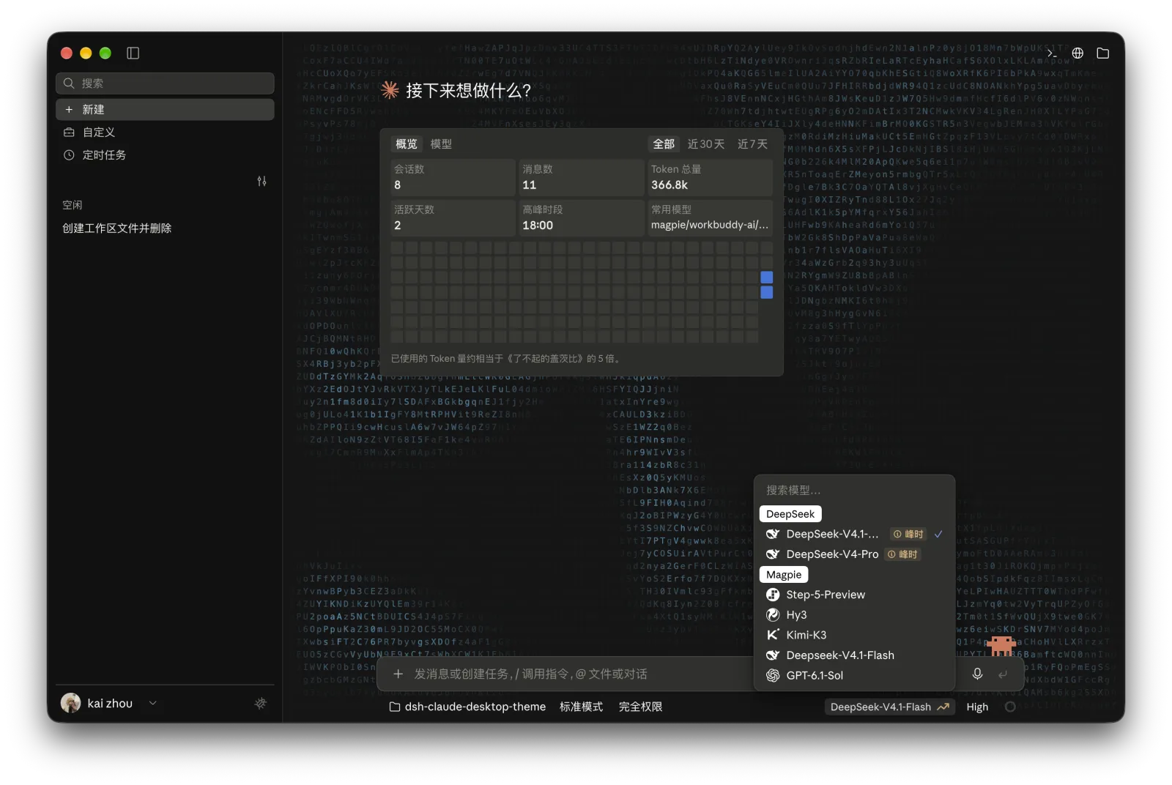Click kai zhou profile avatar
Viewport: 1172px width, 785px height.
pos(70,703)
